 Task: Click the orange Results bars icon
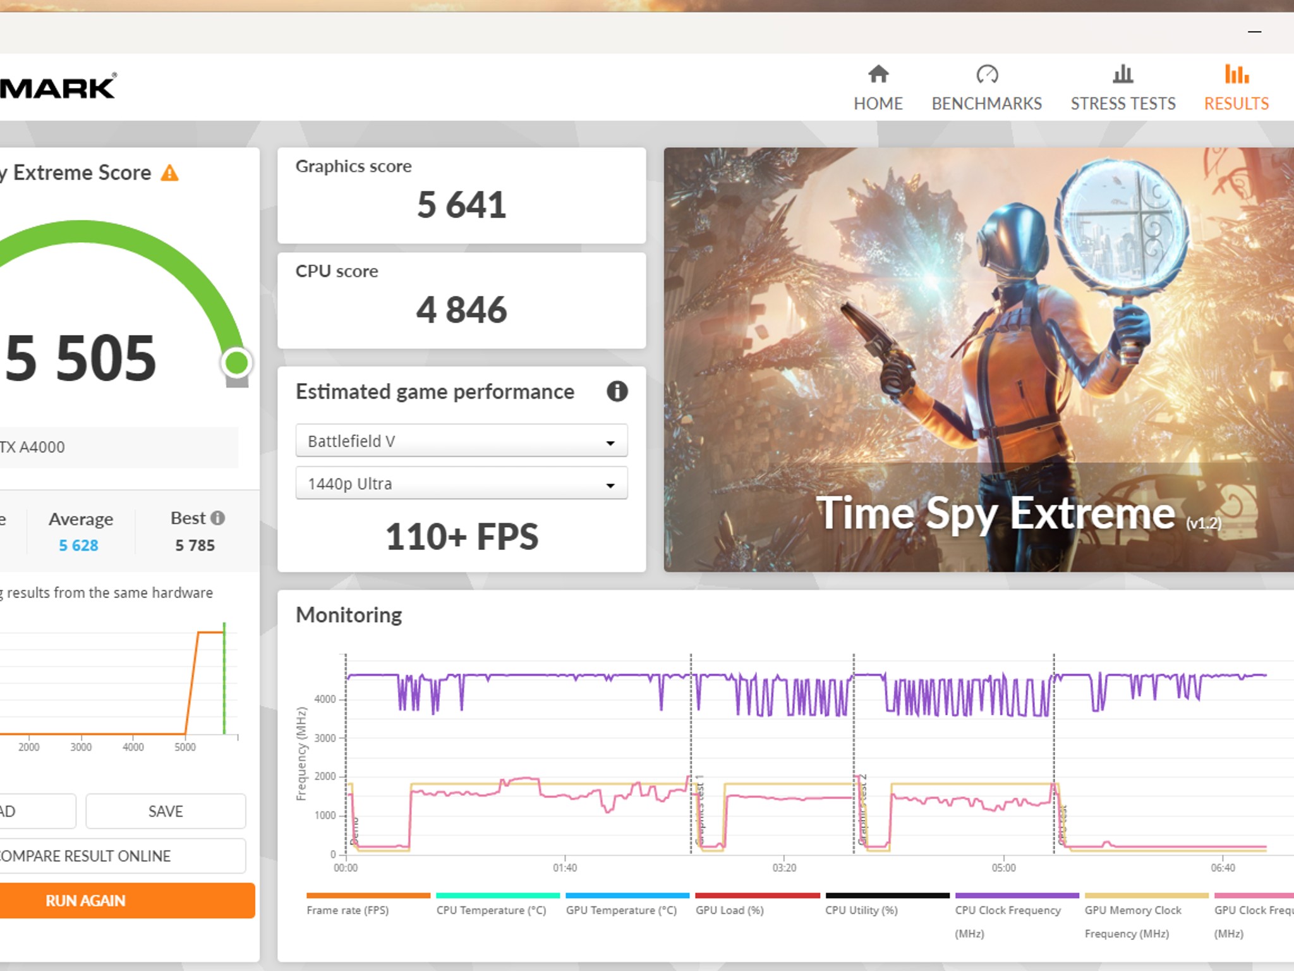(1237, 74)
